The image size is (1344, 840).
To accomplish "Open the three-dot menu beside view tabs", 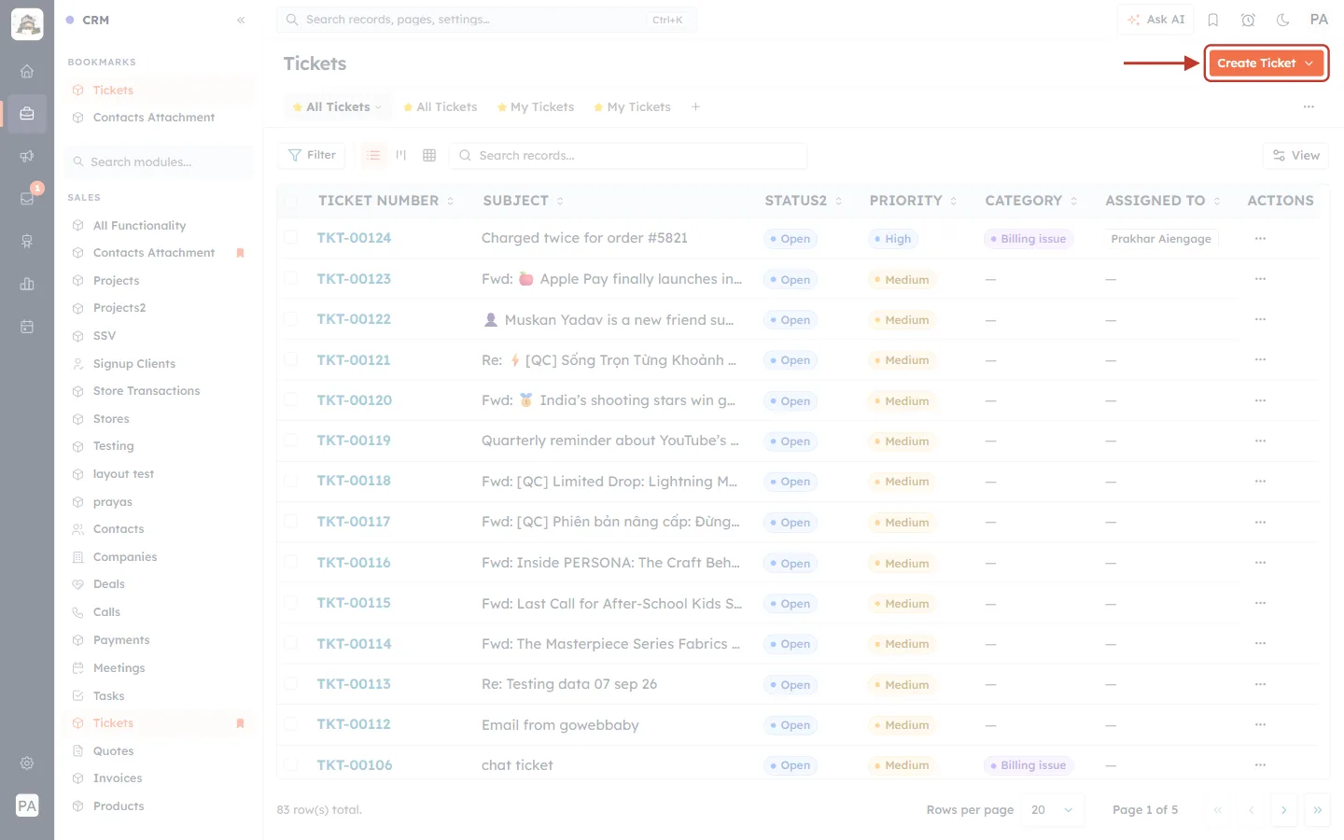I will [1309, 106].
